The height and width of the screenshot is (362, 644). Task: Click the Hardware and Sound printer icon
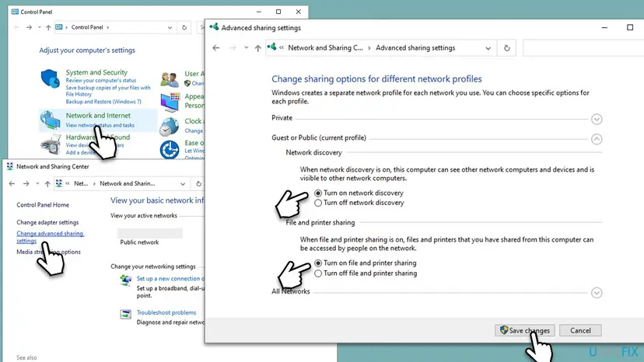coord(51,145)
